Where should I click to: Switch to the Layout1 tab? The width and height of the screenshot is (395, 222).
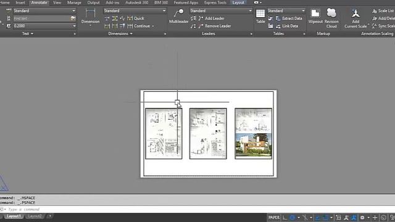tap(14, 216)
